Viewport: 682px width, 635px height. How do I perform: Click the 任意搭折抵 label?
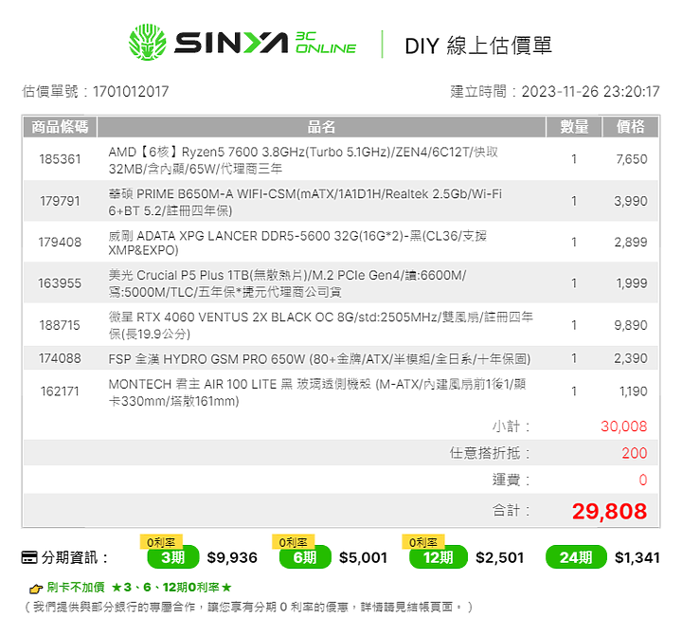click(490, 453)
